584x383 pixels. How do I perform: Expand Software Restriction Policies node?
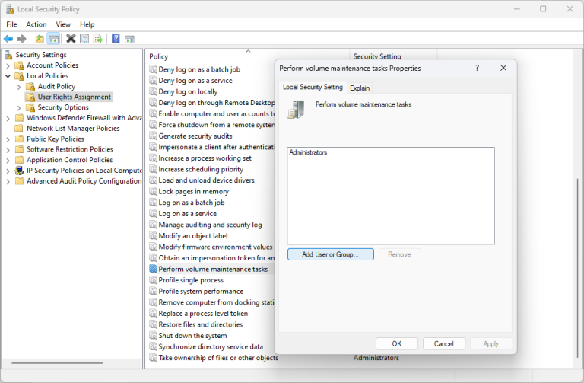(8, 150)
